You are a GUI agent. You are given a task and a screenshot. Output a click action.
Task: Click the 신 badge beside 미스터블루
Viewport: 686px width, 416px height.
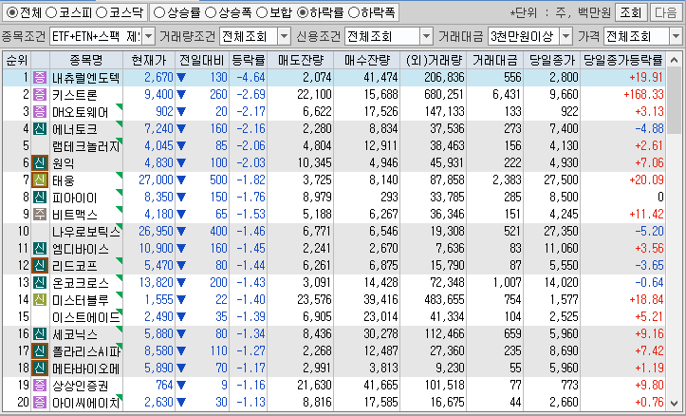pyautogui.click(x=40, y=299)
